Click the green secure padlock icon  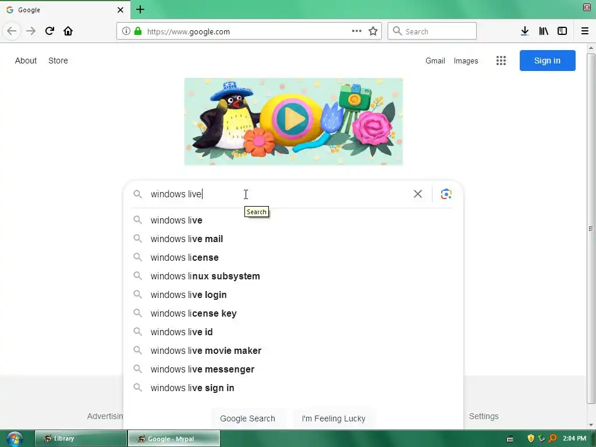click(x=138, y=31)
